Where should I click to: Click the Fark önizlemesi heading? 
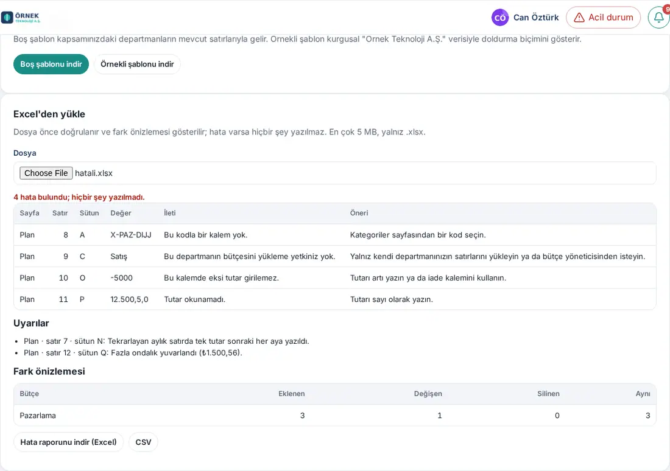[x=49, y=371]
